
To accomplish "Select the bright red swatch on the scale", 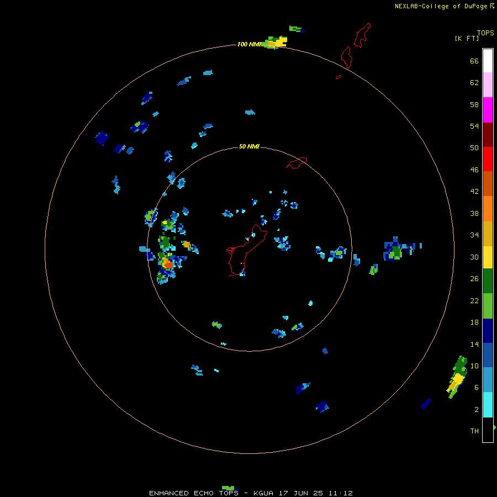I will pos(488,159).
